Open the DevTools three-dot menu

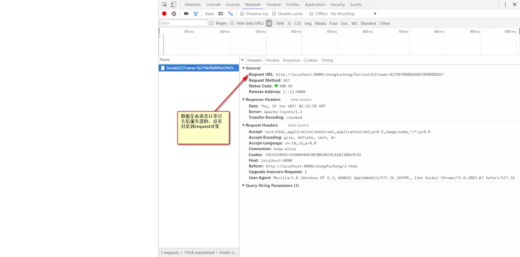(505, 4)
